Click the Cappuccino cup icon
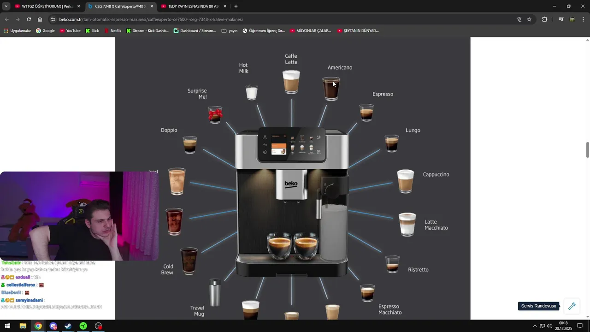This screenshot has width=590, height=332. 406,181
